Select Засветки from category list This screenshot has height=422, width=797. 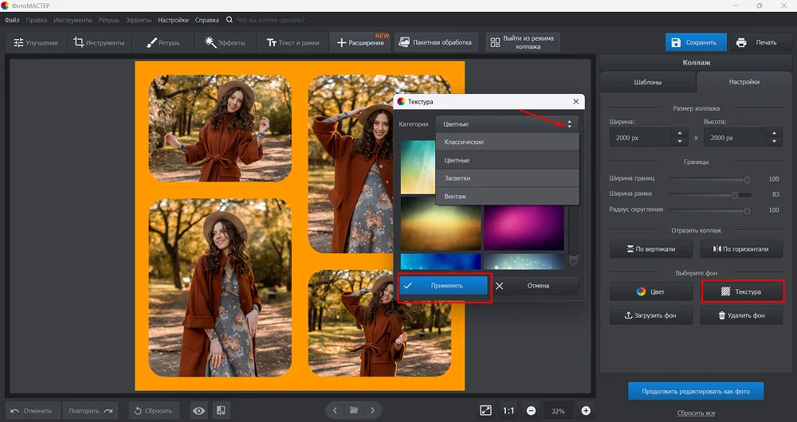pos(507,178)
